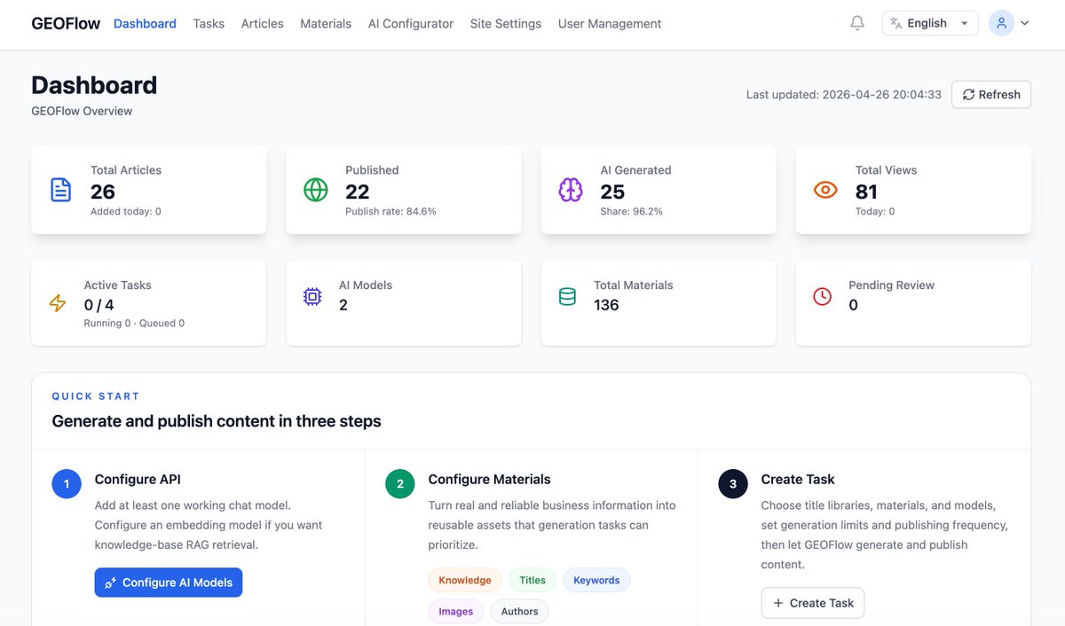1065x626 pixels.
Task: Click the QUICK START label
Action: point(96,396)
